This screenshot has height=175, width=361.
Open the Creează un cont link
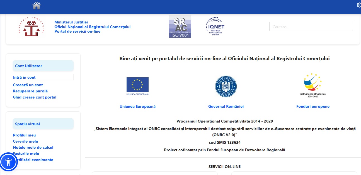(28, 85)
